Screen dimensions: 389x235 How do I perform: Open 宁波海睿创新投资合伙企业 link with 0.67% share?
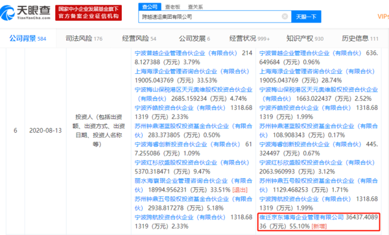click(x=310, y=144)
